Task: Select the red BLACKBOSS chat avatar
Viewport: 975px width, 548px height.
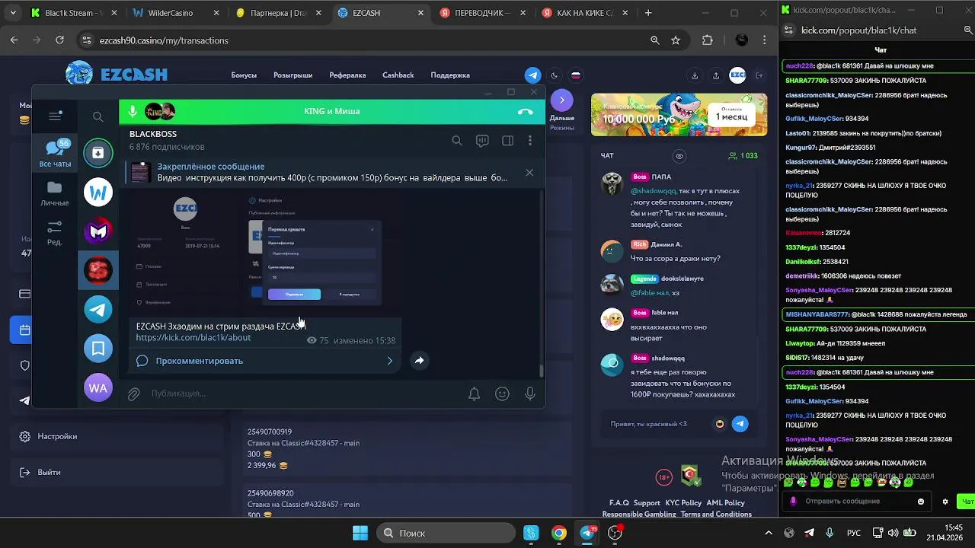Action: (x=98, y=270)
